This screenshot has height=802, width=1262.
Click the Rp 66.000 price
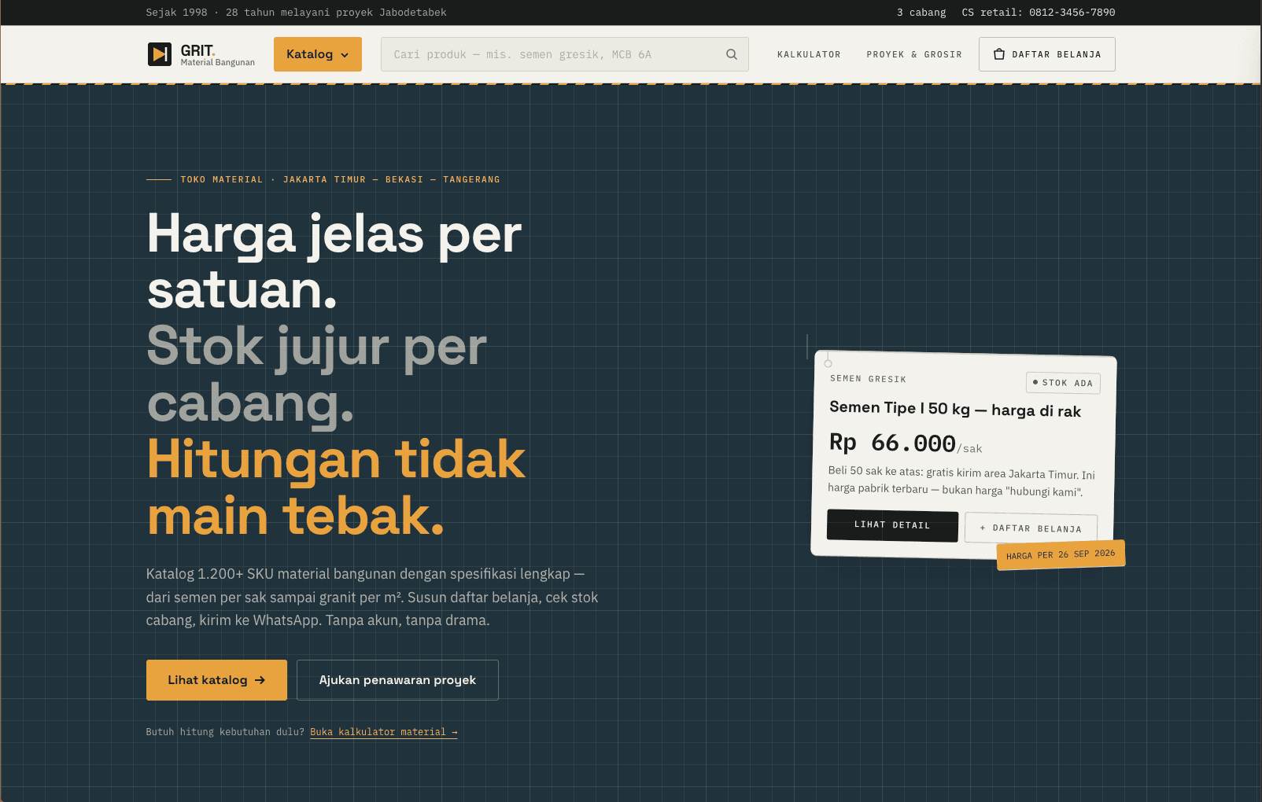(892, 443)
